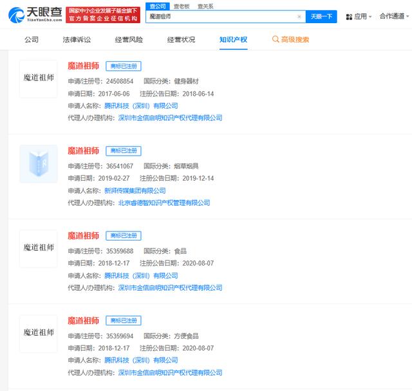Open the first 魔道祖师 trademark logo thumbnail
Screen dimensions: 412x391
click(x=39, y=78)
